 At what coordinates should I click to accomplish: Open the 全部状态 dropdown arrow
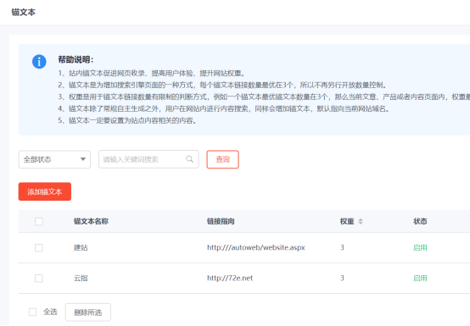[x=83, y=159]
